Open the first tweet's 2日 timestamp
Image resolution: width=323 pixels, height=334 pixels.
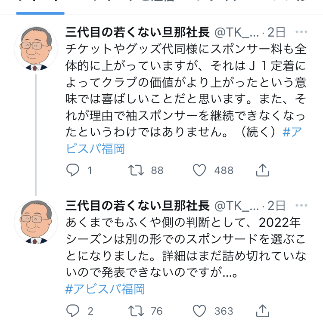pyautogui.click(x=276, y=32)
